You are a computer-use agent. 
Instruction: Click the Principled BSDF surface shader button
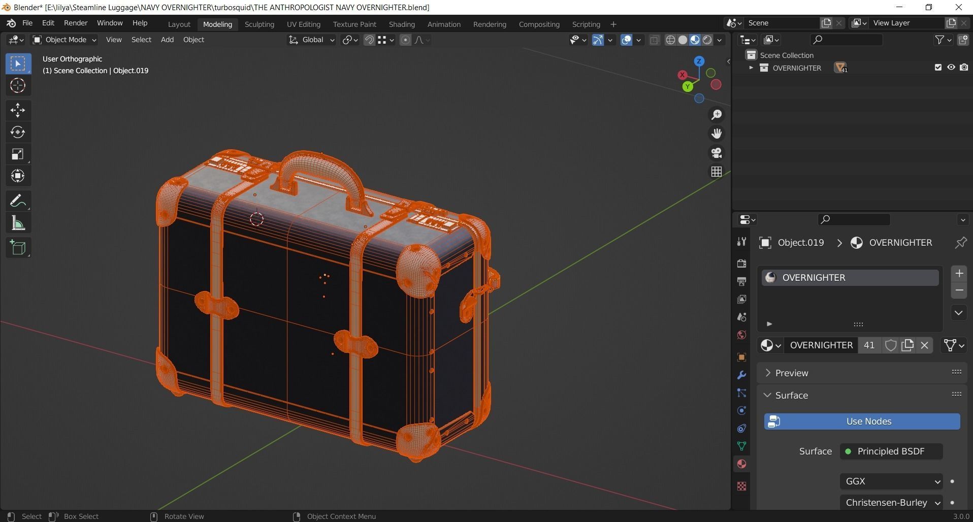(x=891, y=451)
